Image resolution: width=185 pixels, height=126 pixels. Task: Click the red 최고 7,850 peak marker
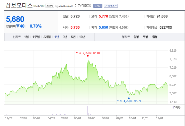[88, 56]
